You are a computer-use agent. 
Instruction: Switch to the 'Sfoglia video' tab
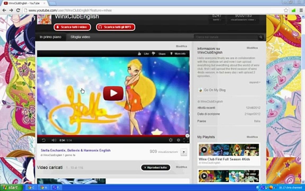[80, 37]
